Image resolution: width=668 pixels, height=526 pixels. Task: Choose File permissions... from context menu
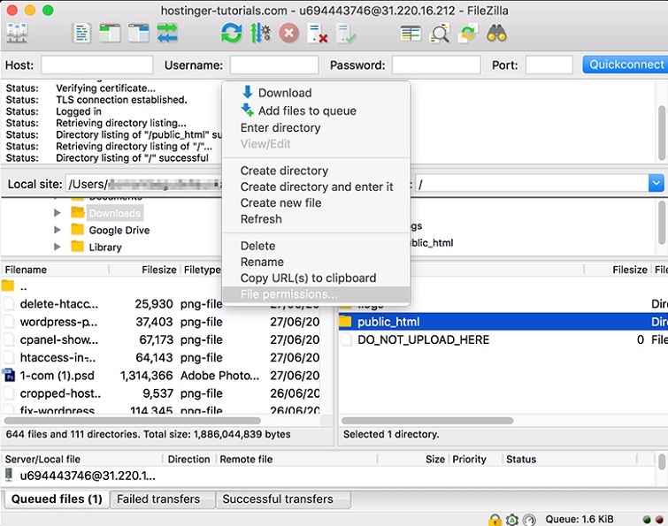[288, 294]
